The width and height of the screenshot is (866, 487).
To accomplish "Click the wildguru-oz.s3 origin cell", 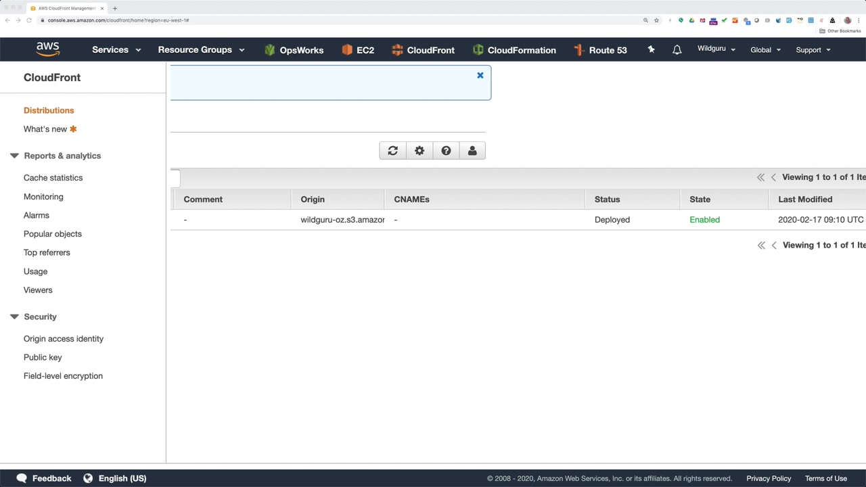I will point(342,220).
